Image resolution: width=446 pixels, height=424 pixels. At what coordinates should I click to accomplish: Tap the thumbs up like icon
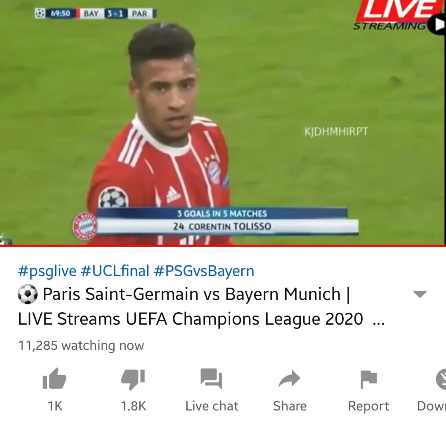(54, 379)
